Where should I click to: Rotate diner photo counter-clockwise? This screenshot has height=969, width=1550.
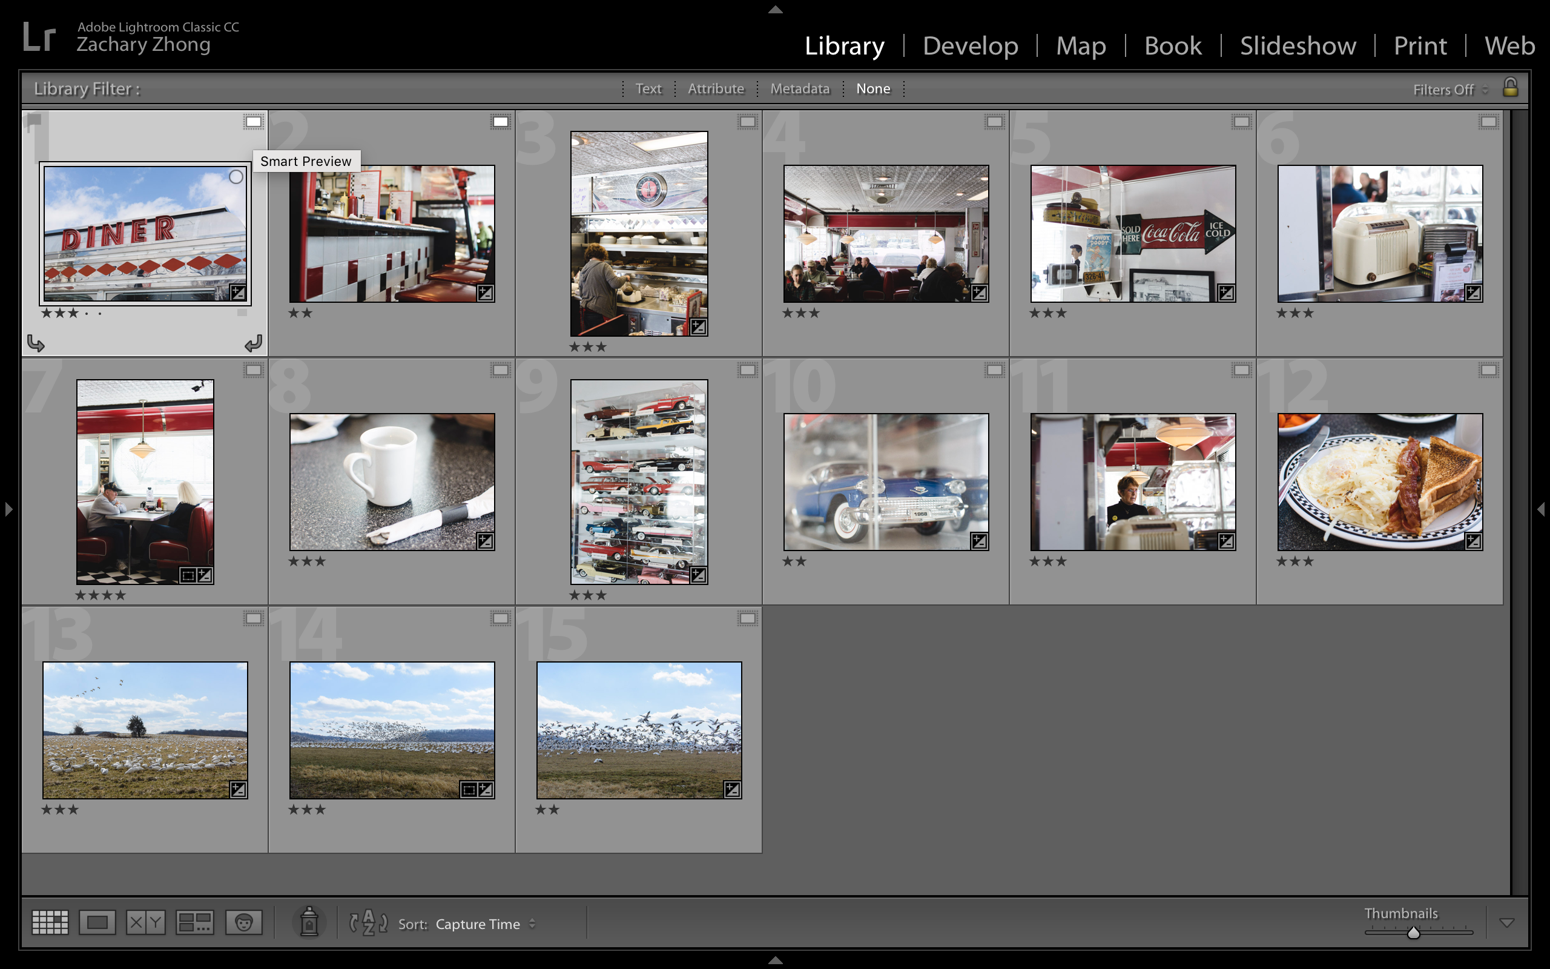[36, 344]
